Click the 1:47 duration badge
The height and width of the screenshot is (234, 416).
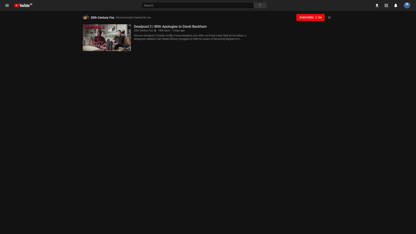127,49
